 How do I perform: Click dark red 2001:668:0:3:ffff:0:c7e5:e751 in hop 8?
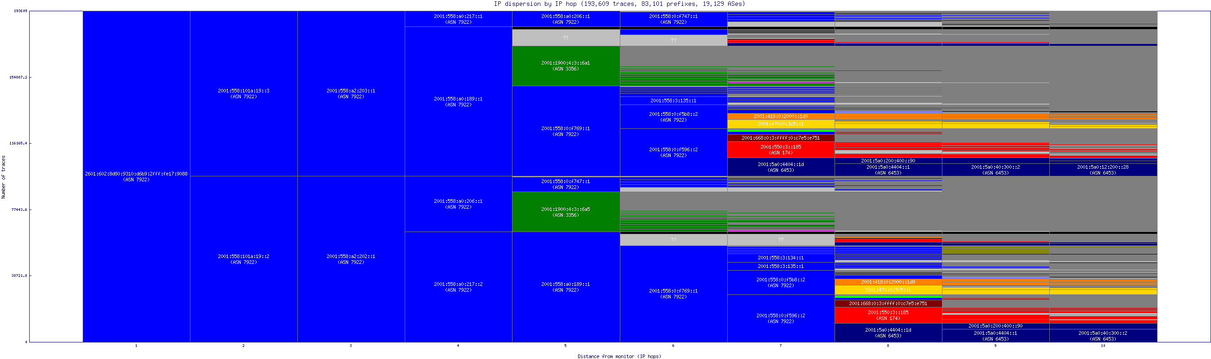point(888,303)
